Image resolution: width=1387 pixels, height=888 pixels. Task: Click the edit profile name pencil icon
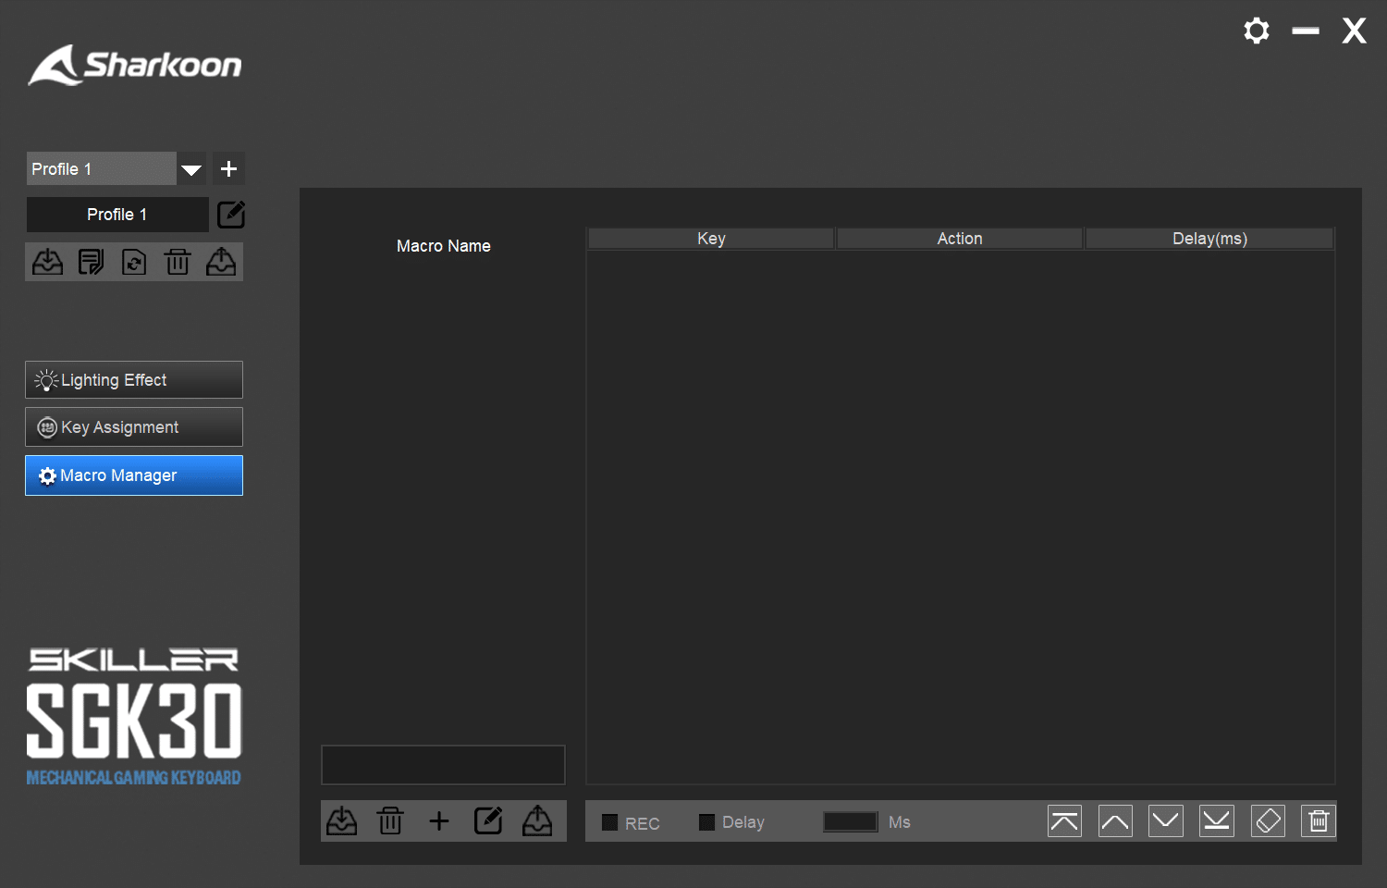point(230,215)
